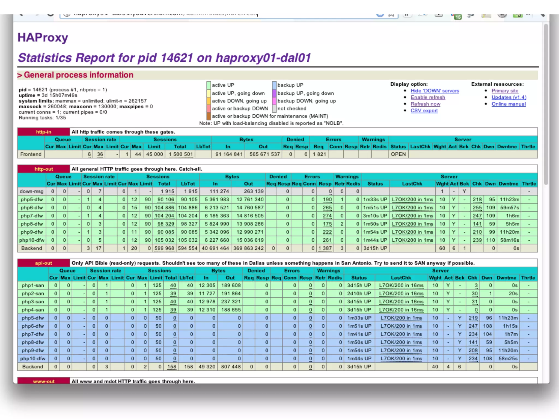Open the CSV export link
559x419 pixels.
point(424,110)
